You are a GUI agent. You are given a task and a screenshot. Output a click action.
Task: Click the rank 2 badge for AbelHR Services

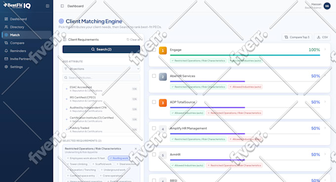click(x=163, y=77)
